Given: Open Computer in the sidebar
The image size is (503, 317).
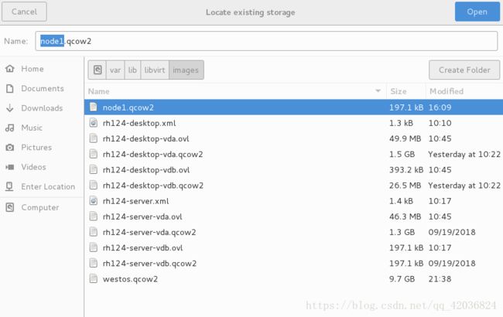Looking at the screenshot, I should tap(42, 207).
